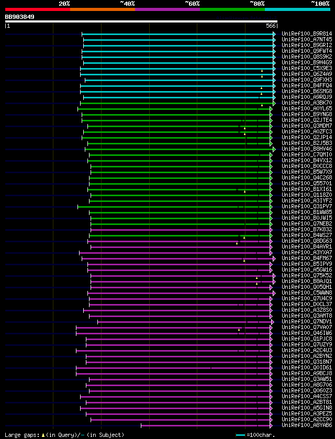
Task: Open hit UniRef100_Q318N7
Action: (x=307, y=361)
